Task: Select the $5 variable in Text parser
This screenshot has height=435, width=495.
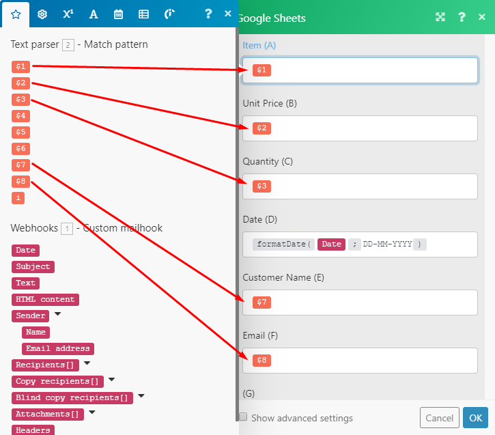Action: click(21, 132)
